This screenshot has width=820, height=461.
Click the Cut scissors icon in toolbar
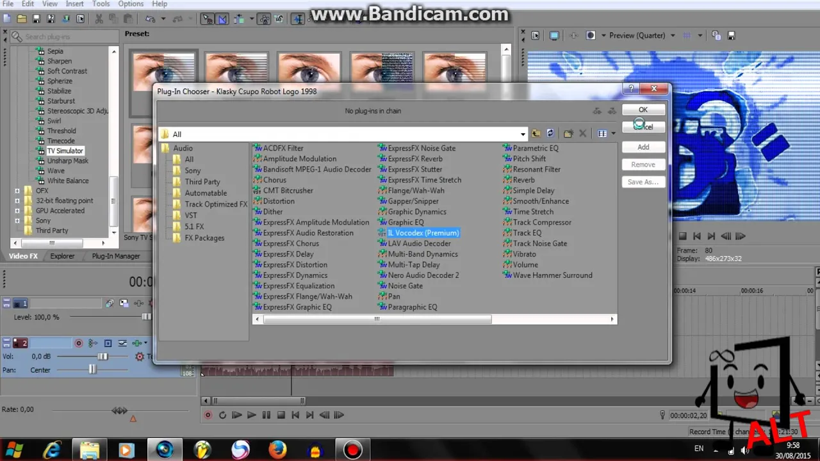(x=99, y=19)
